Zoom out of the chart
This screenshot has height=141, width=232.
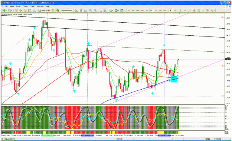95,10
